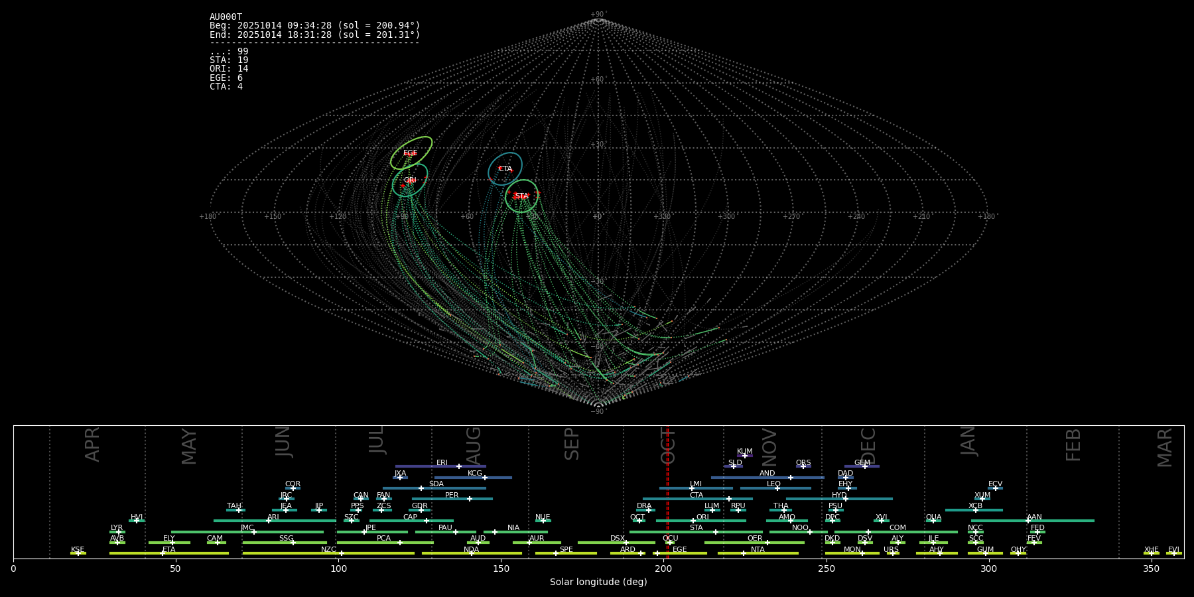Click the AAN shower label in timeline
Image resolution: width=1194 pixels, height=597 pixels.
click(1034, 517)
